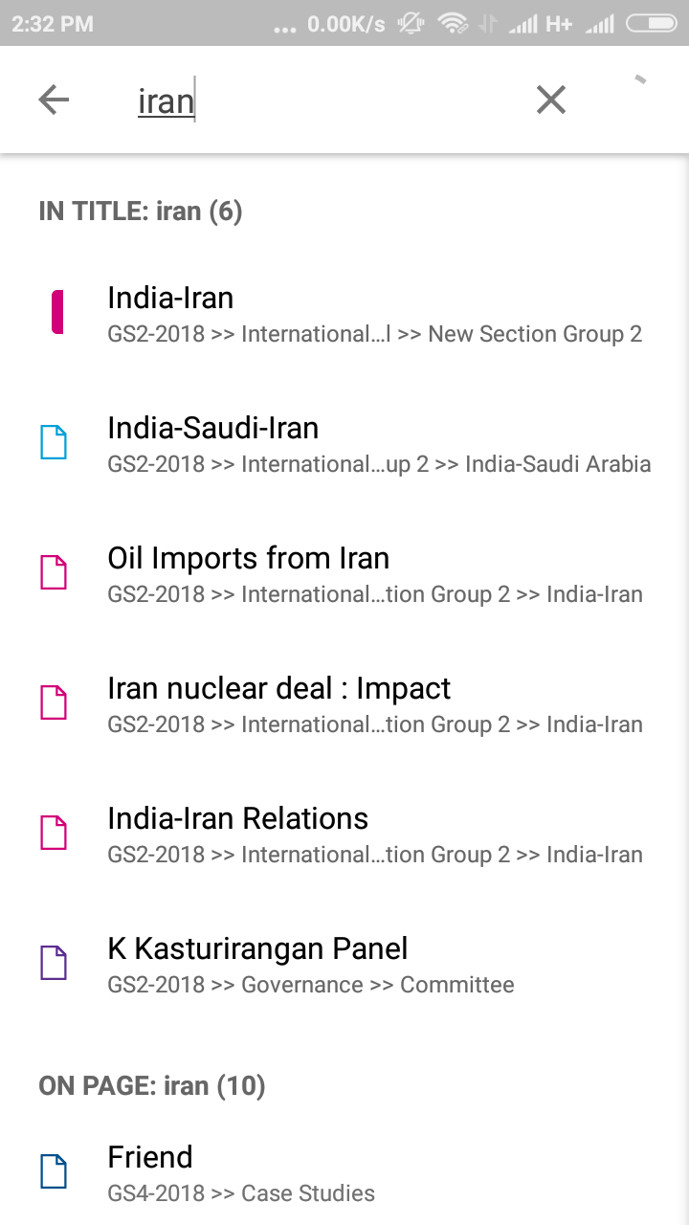Tap the search field containing 'iran'
The image size is (689, 1225).
pos(325,100)
